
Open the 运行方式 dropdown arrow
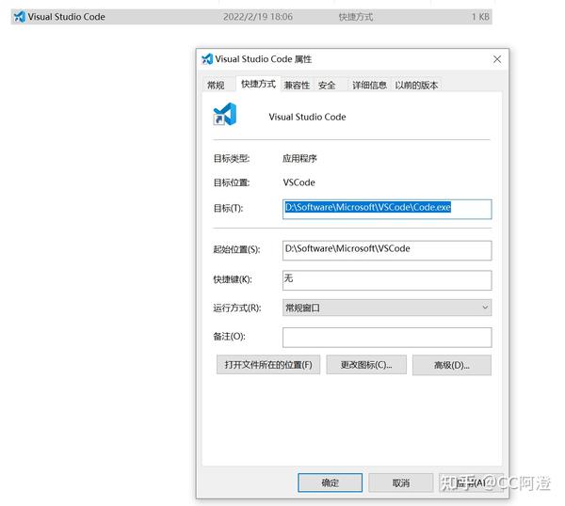[485, 308]
